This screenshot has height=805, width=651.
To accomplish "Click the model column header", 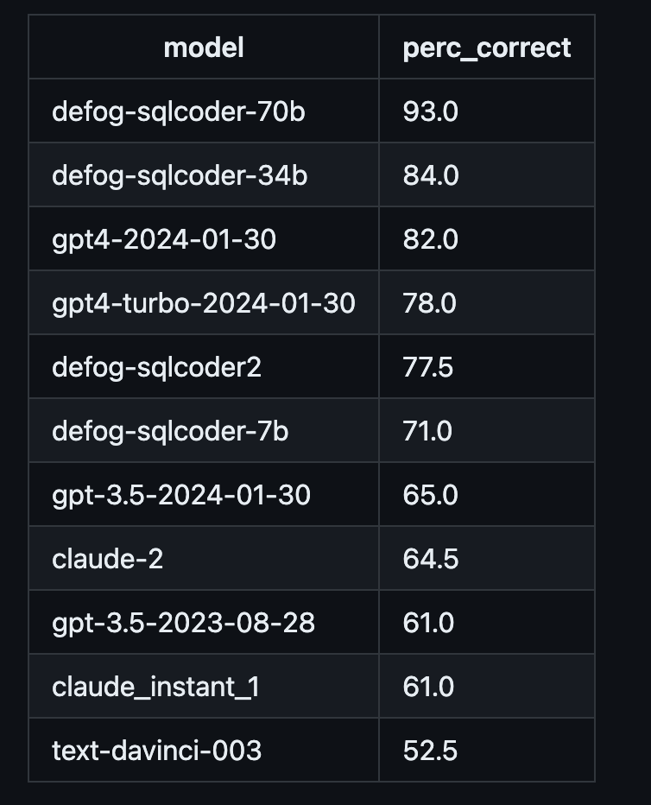I will (x=204, y=48).
